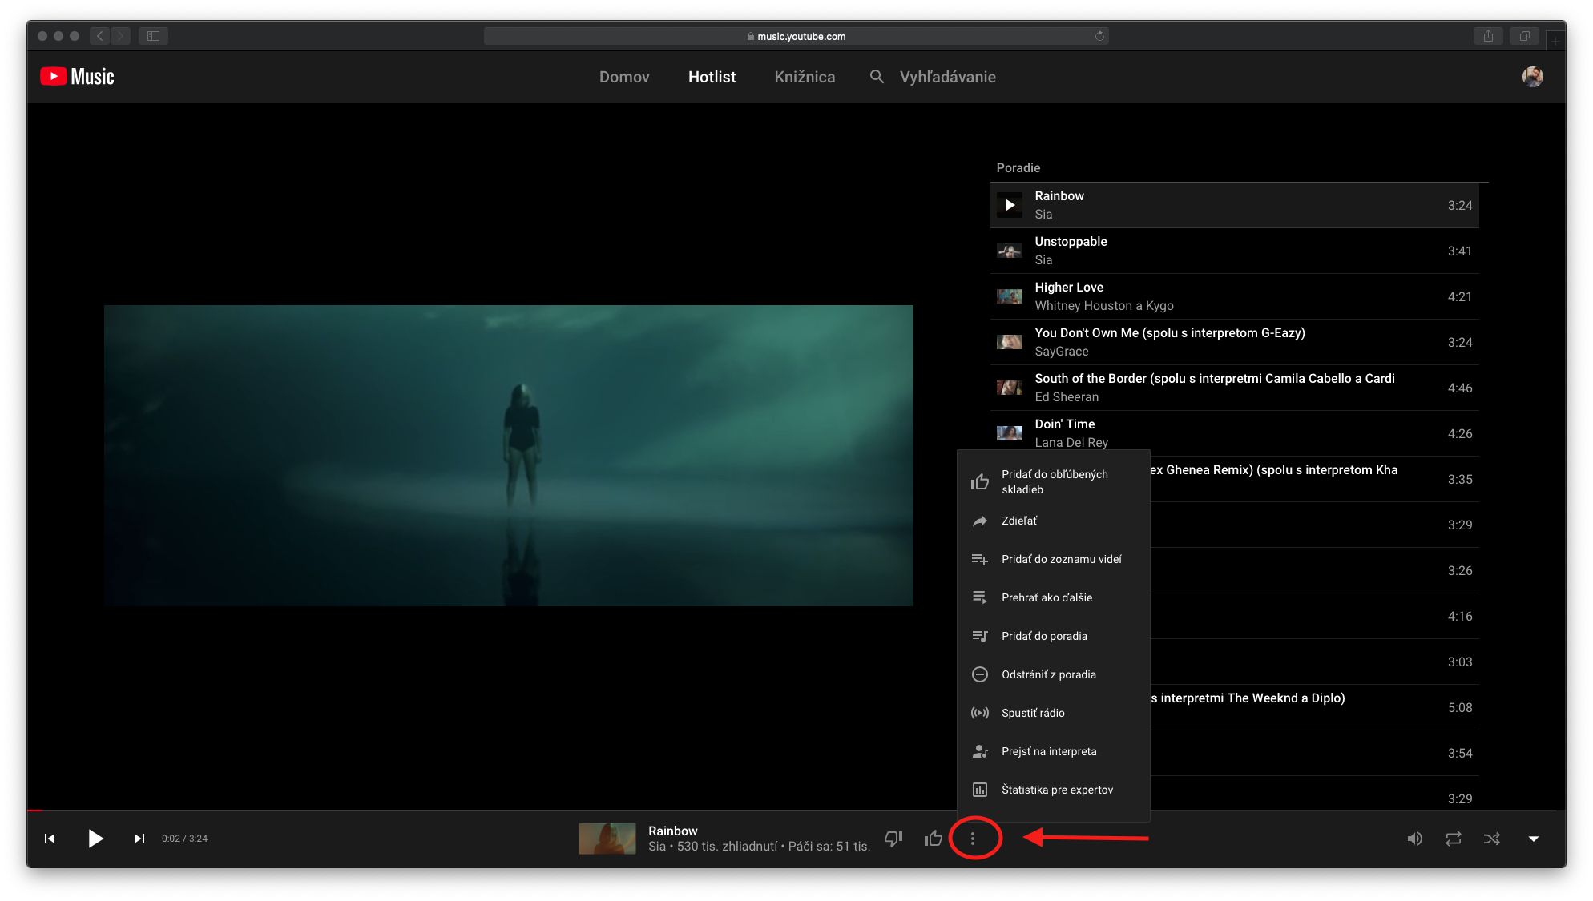Skip to previous track
The height and width of the screenshot is (901, 1593).
click(x=50, y=839)
